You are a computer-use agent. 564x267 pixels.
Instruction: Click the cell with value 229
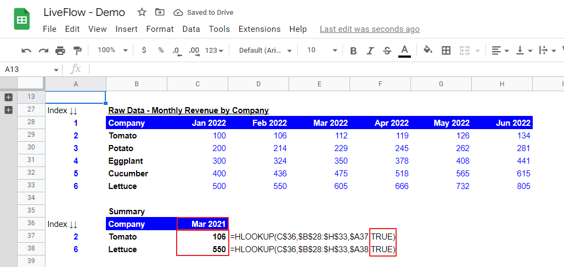(x=319, y=148)
